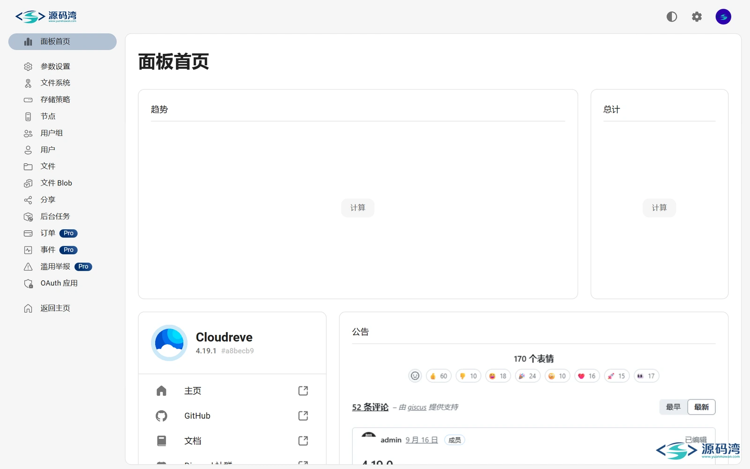
Task: Open the 52 条评论 link
Action: [370, 407]
